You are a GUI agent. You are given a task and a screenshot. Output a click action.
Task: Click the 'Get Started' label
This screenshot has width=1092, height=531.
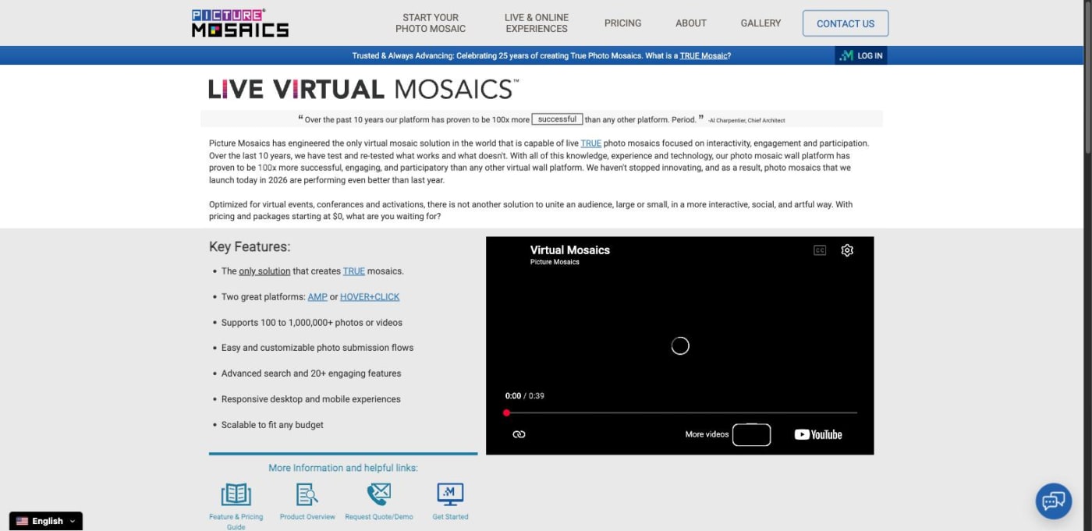tap(450, 517)
